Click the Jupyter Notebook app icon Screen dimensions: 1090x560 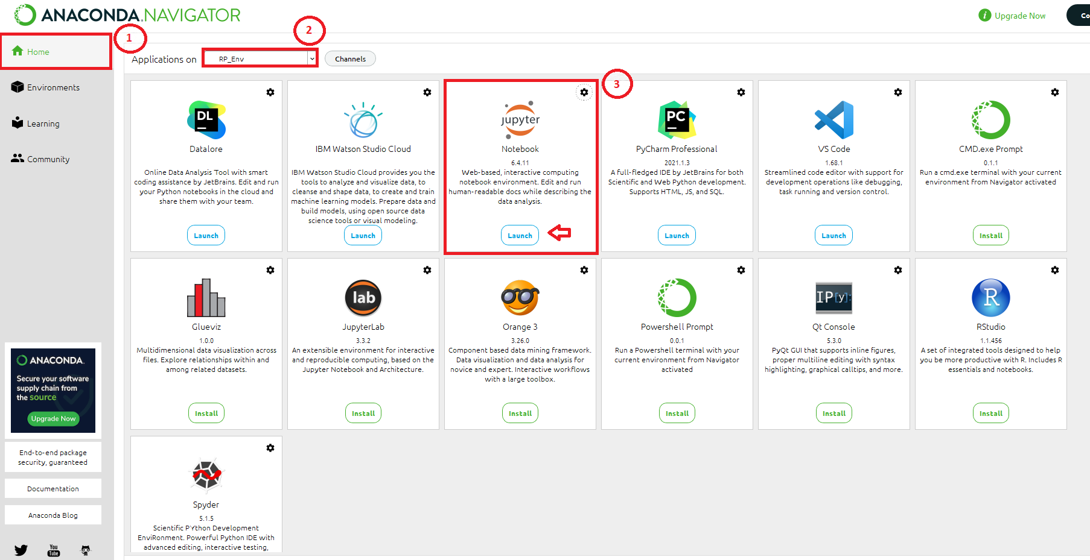pos(520,118)
